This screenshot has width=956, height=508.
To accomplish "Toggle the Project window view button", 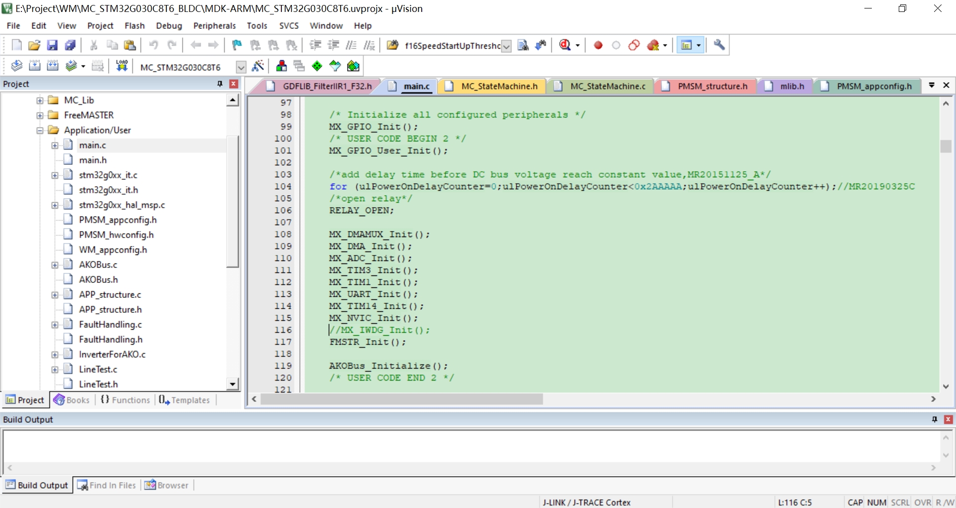I will pyautogui.click(x=686, y=45).
